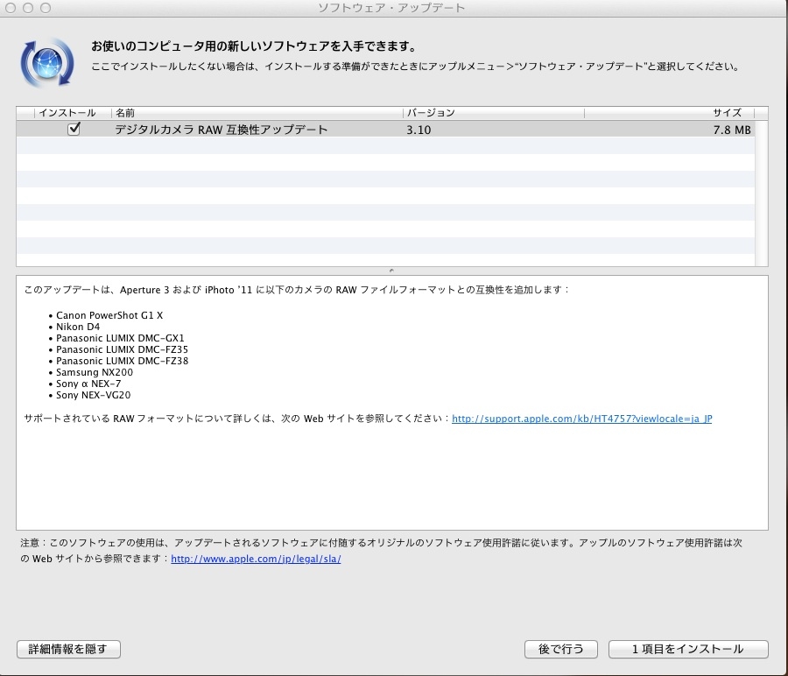Click the Nikon D4 entry
This screenshot has width=788, height=676.
click(x=78, y=327)
